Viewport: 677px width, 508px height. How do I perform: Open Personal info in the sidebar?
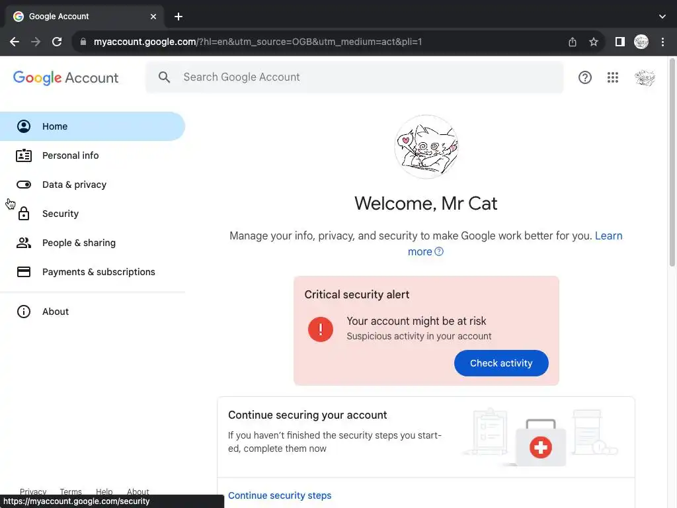[93, 155]
